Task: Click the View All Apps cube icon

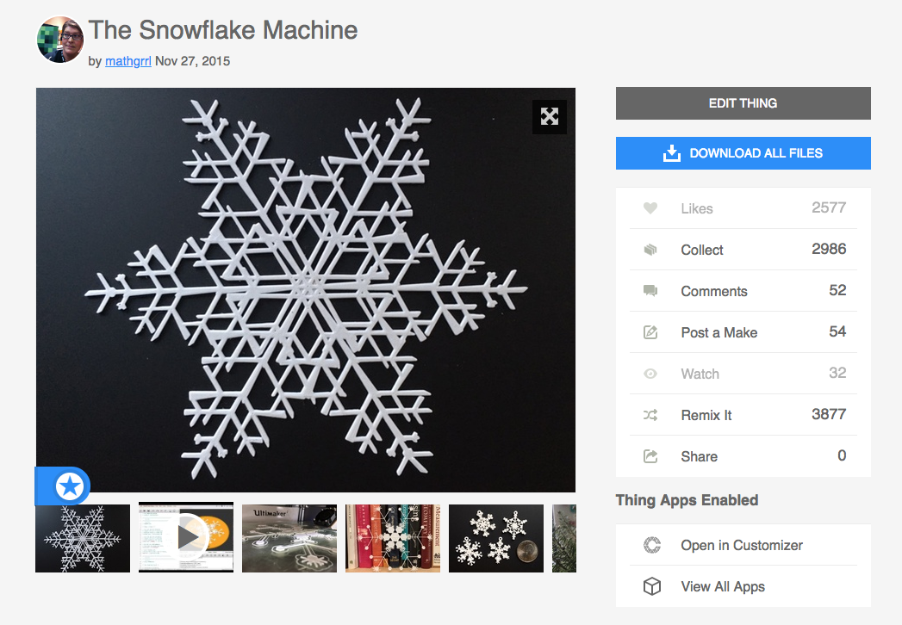Action: tap(652, 586)
